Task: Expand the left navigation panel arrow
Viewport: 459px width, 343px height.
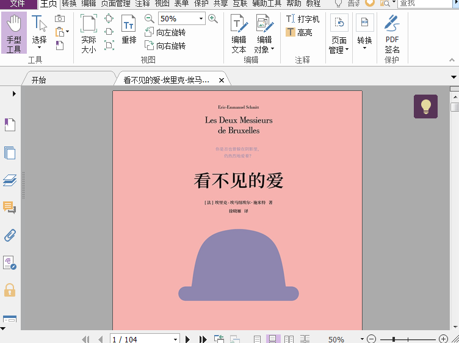Action: (14, 93)
